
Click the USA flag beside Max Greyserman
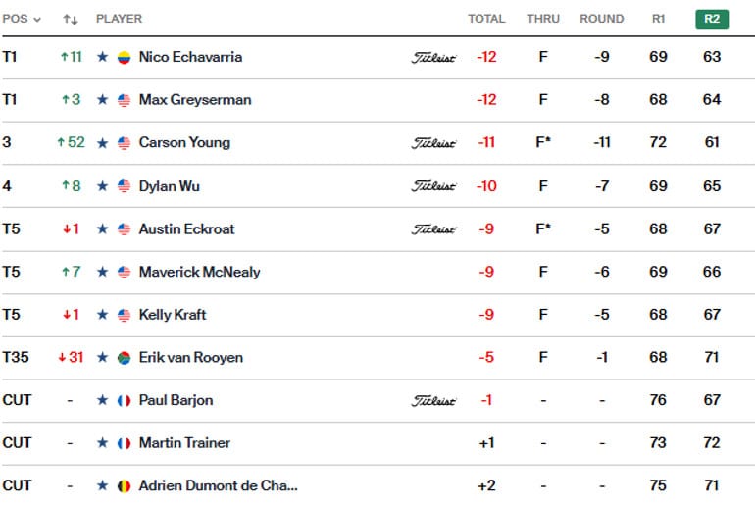tap(124, 101)
